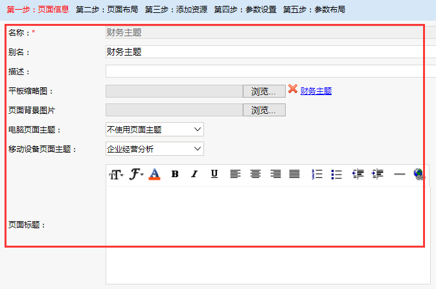Go to 第五步：参数布局 step

click(x=314, y=10)
